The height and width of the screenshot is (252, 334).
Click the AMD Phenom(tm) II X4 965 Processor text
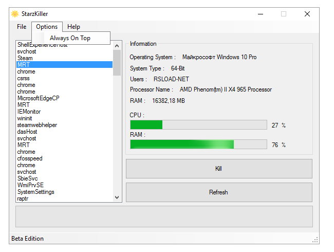click(x=226, y=89)
